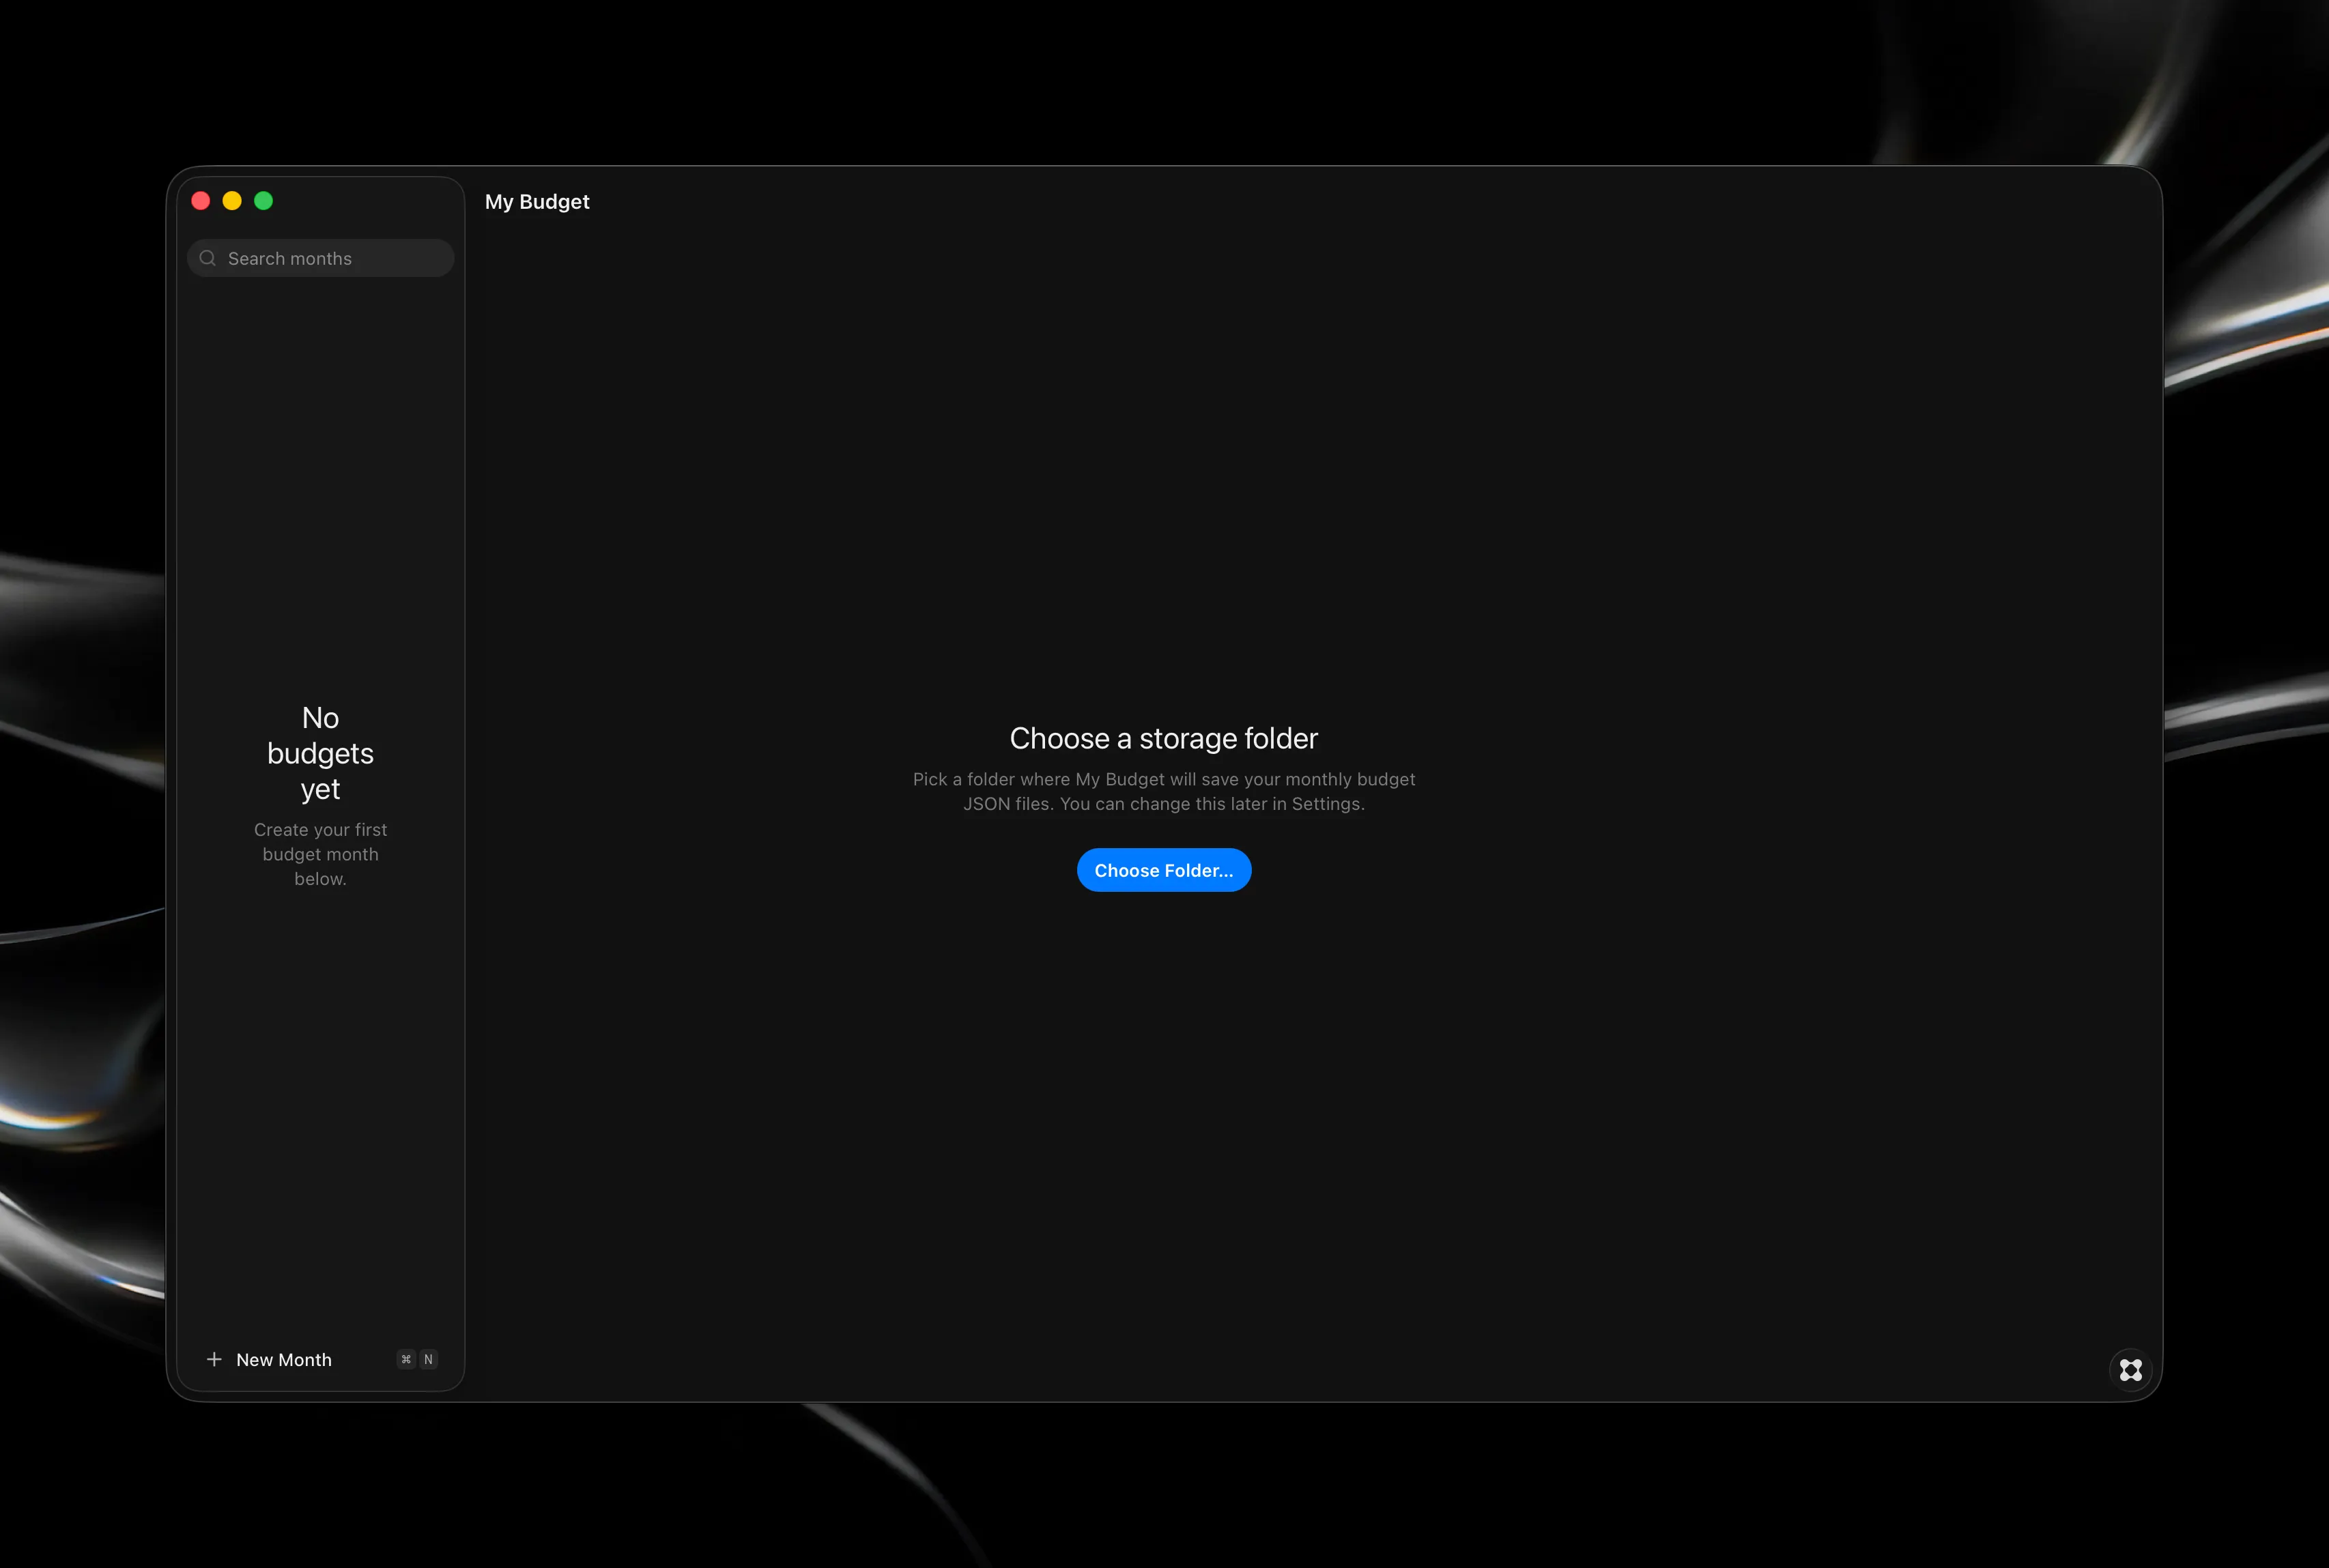Click the search magnifier icon
Screen dimensions: 2329x1568
(x=207, y=258)
